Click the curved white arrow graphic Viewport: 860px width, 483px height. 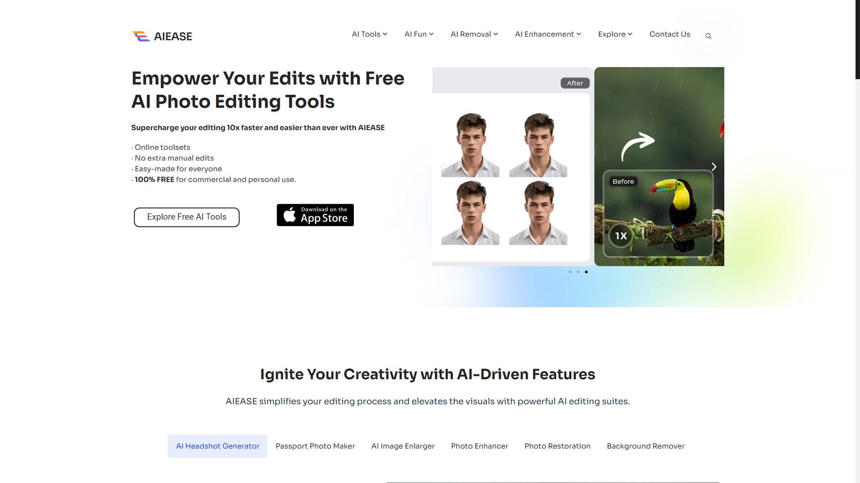tap(638, 146)
